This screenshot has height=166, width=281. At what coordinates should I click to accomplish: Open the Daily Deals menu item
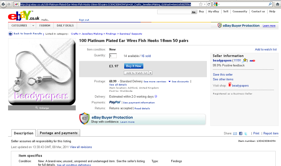click(65, 26)
